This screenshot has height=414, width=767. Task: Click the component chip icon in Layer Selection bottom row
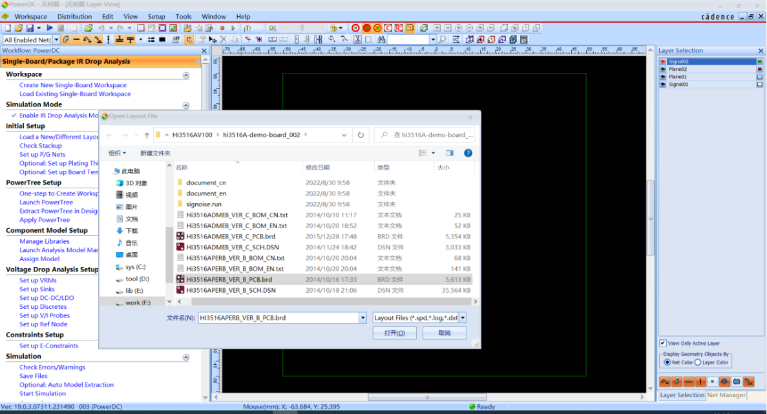736,382
